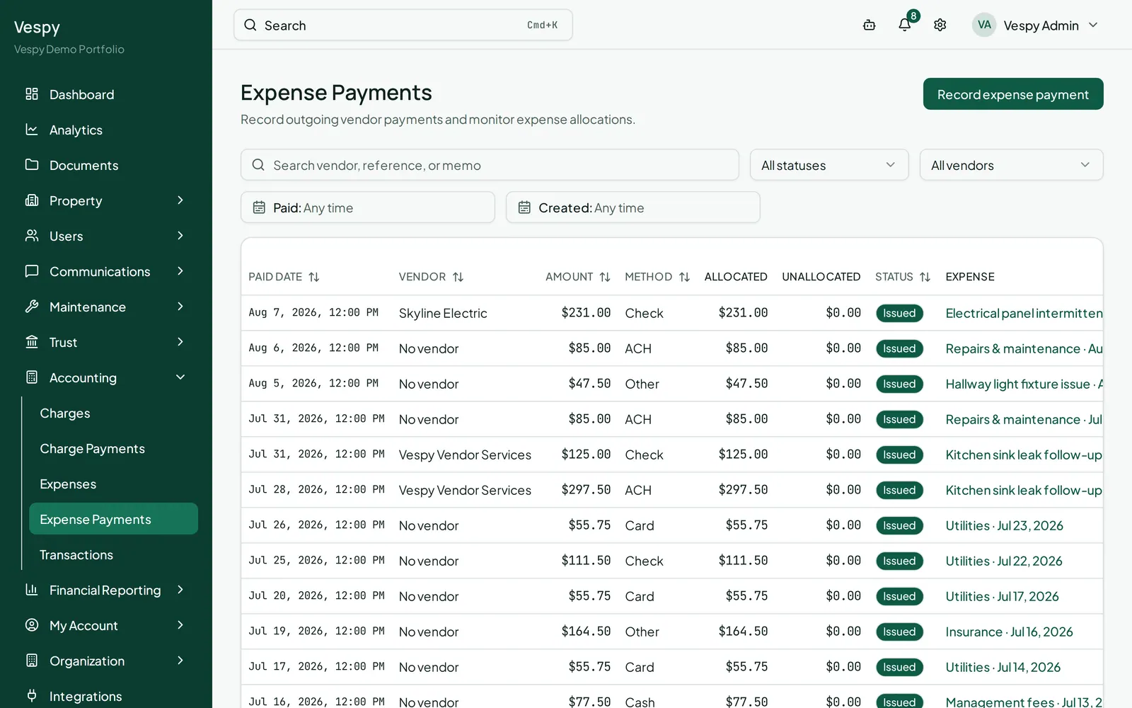The height and width of the screenshot is (708, 1132).
Task: Click the Trust bank icon in sidebar
Action: (32, 342)
